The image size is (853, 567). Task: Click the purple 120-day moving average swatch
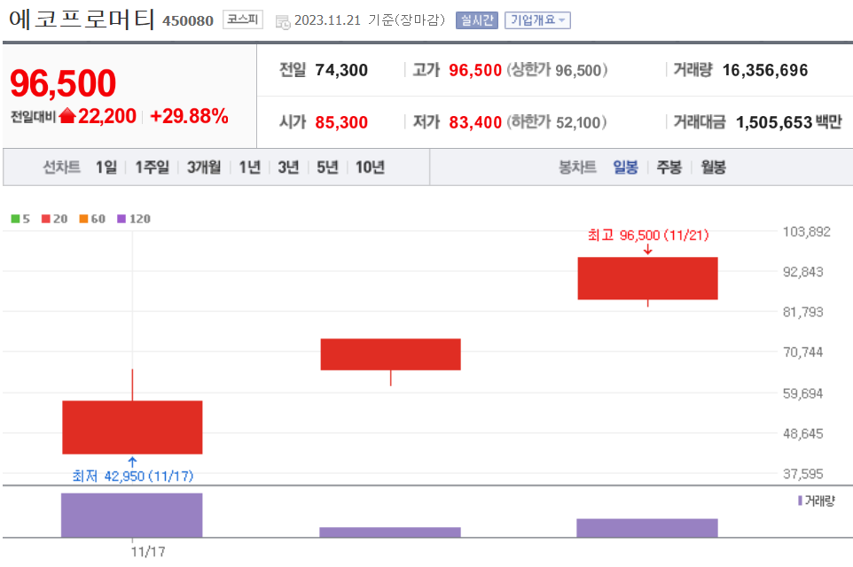(121, 219)
